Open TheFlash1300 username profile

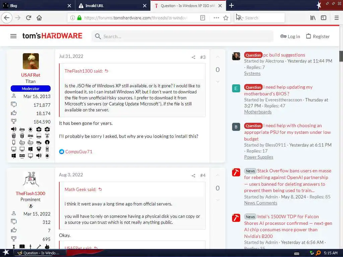(30, 193)
